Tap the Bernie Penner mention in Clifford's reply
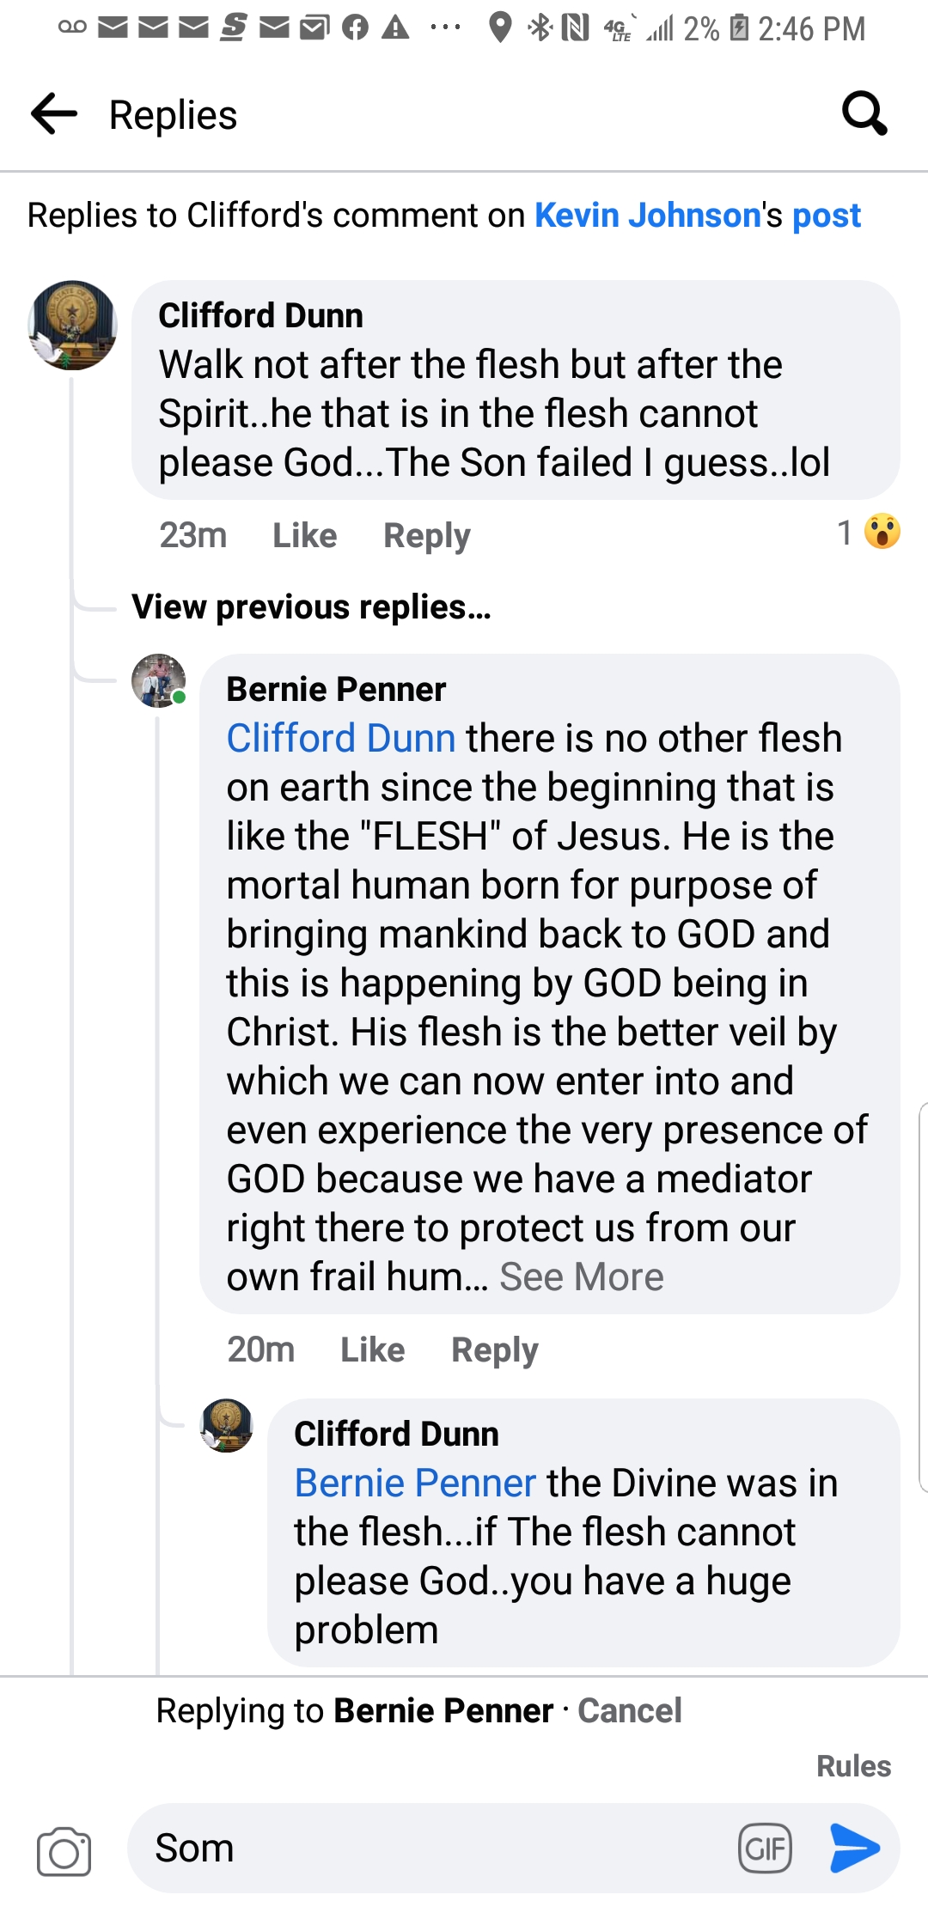 (x=415, y=1484)
